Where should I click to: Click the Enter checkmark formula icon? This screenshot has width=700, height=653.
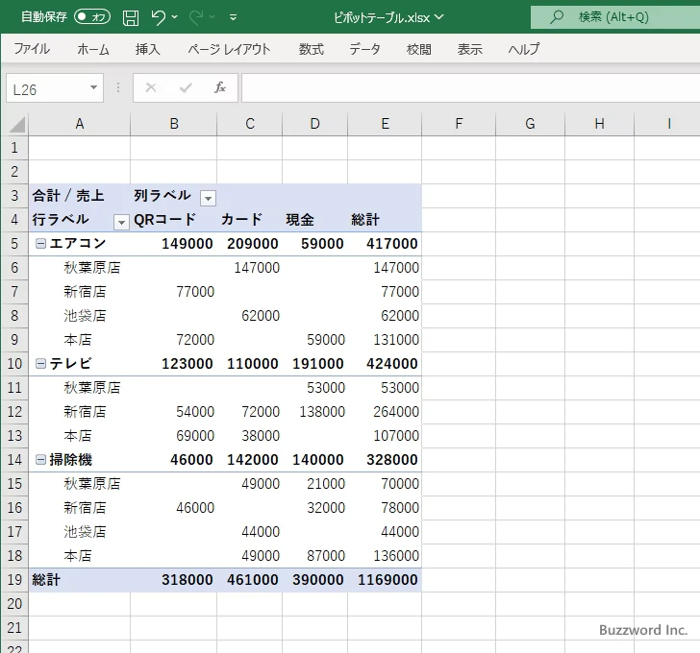[x=186, y=87]
